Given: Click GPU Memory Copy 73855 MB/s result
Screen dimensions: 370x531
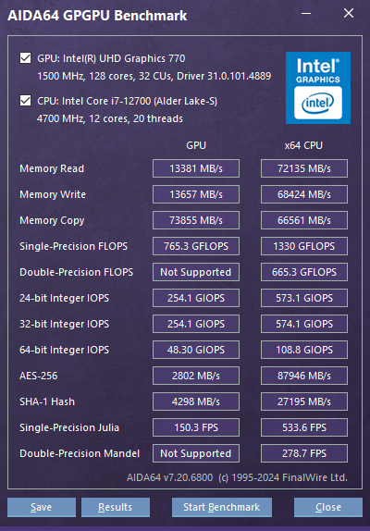Looking at the screenshot, I should (x=196, y=220).
